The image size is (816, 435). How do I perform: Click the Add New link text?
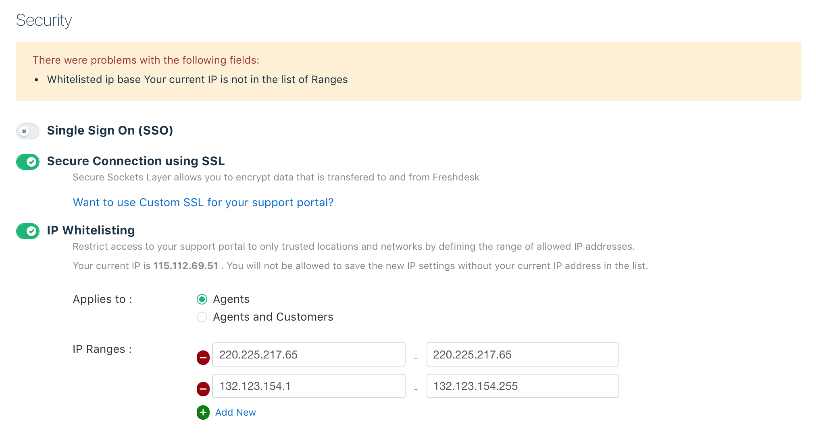pyautogui.click(x=235, y=412)
